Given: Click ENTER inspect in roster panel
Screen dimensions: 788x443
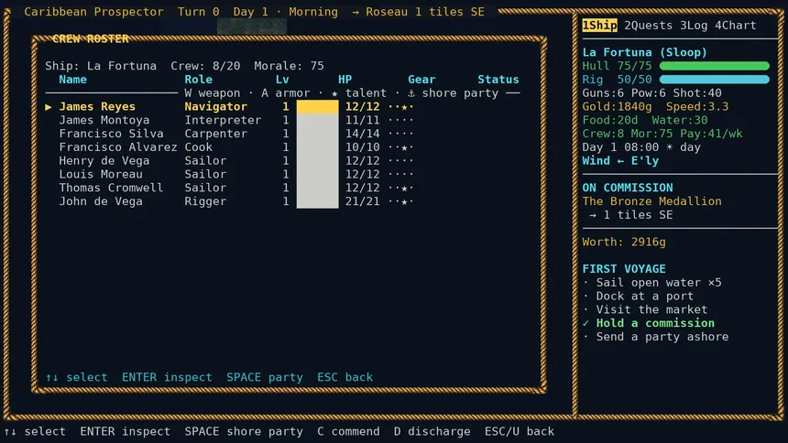Looking at the screenshot, I should tap(167, 377).
